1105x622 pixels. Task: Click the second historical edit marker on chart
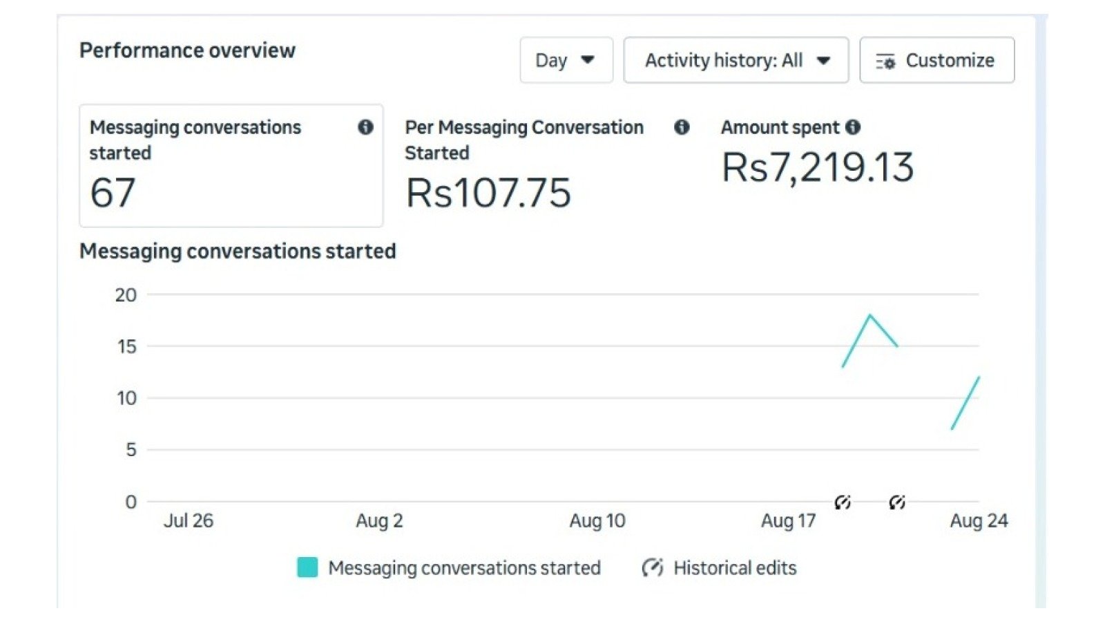897,502
